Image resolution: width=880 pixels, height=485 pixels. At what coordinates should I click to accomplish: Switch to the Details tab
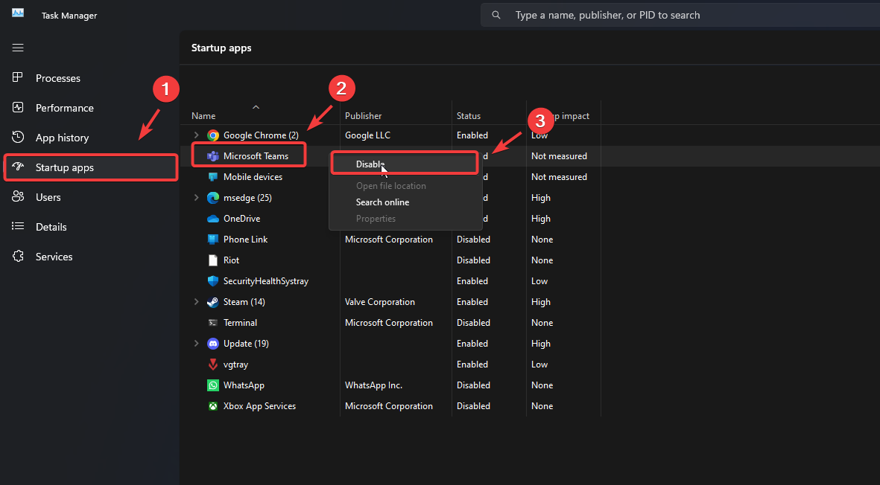coord(51,227)
